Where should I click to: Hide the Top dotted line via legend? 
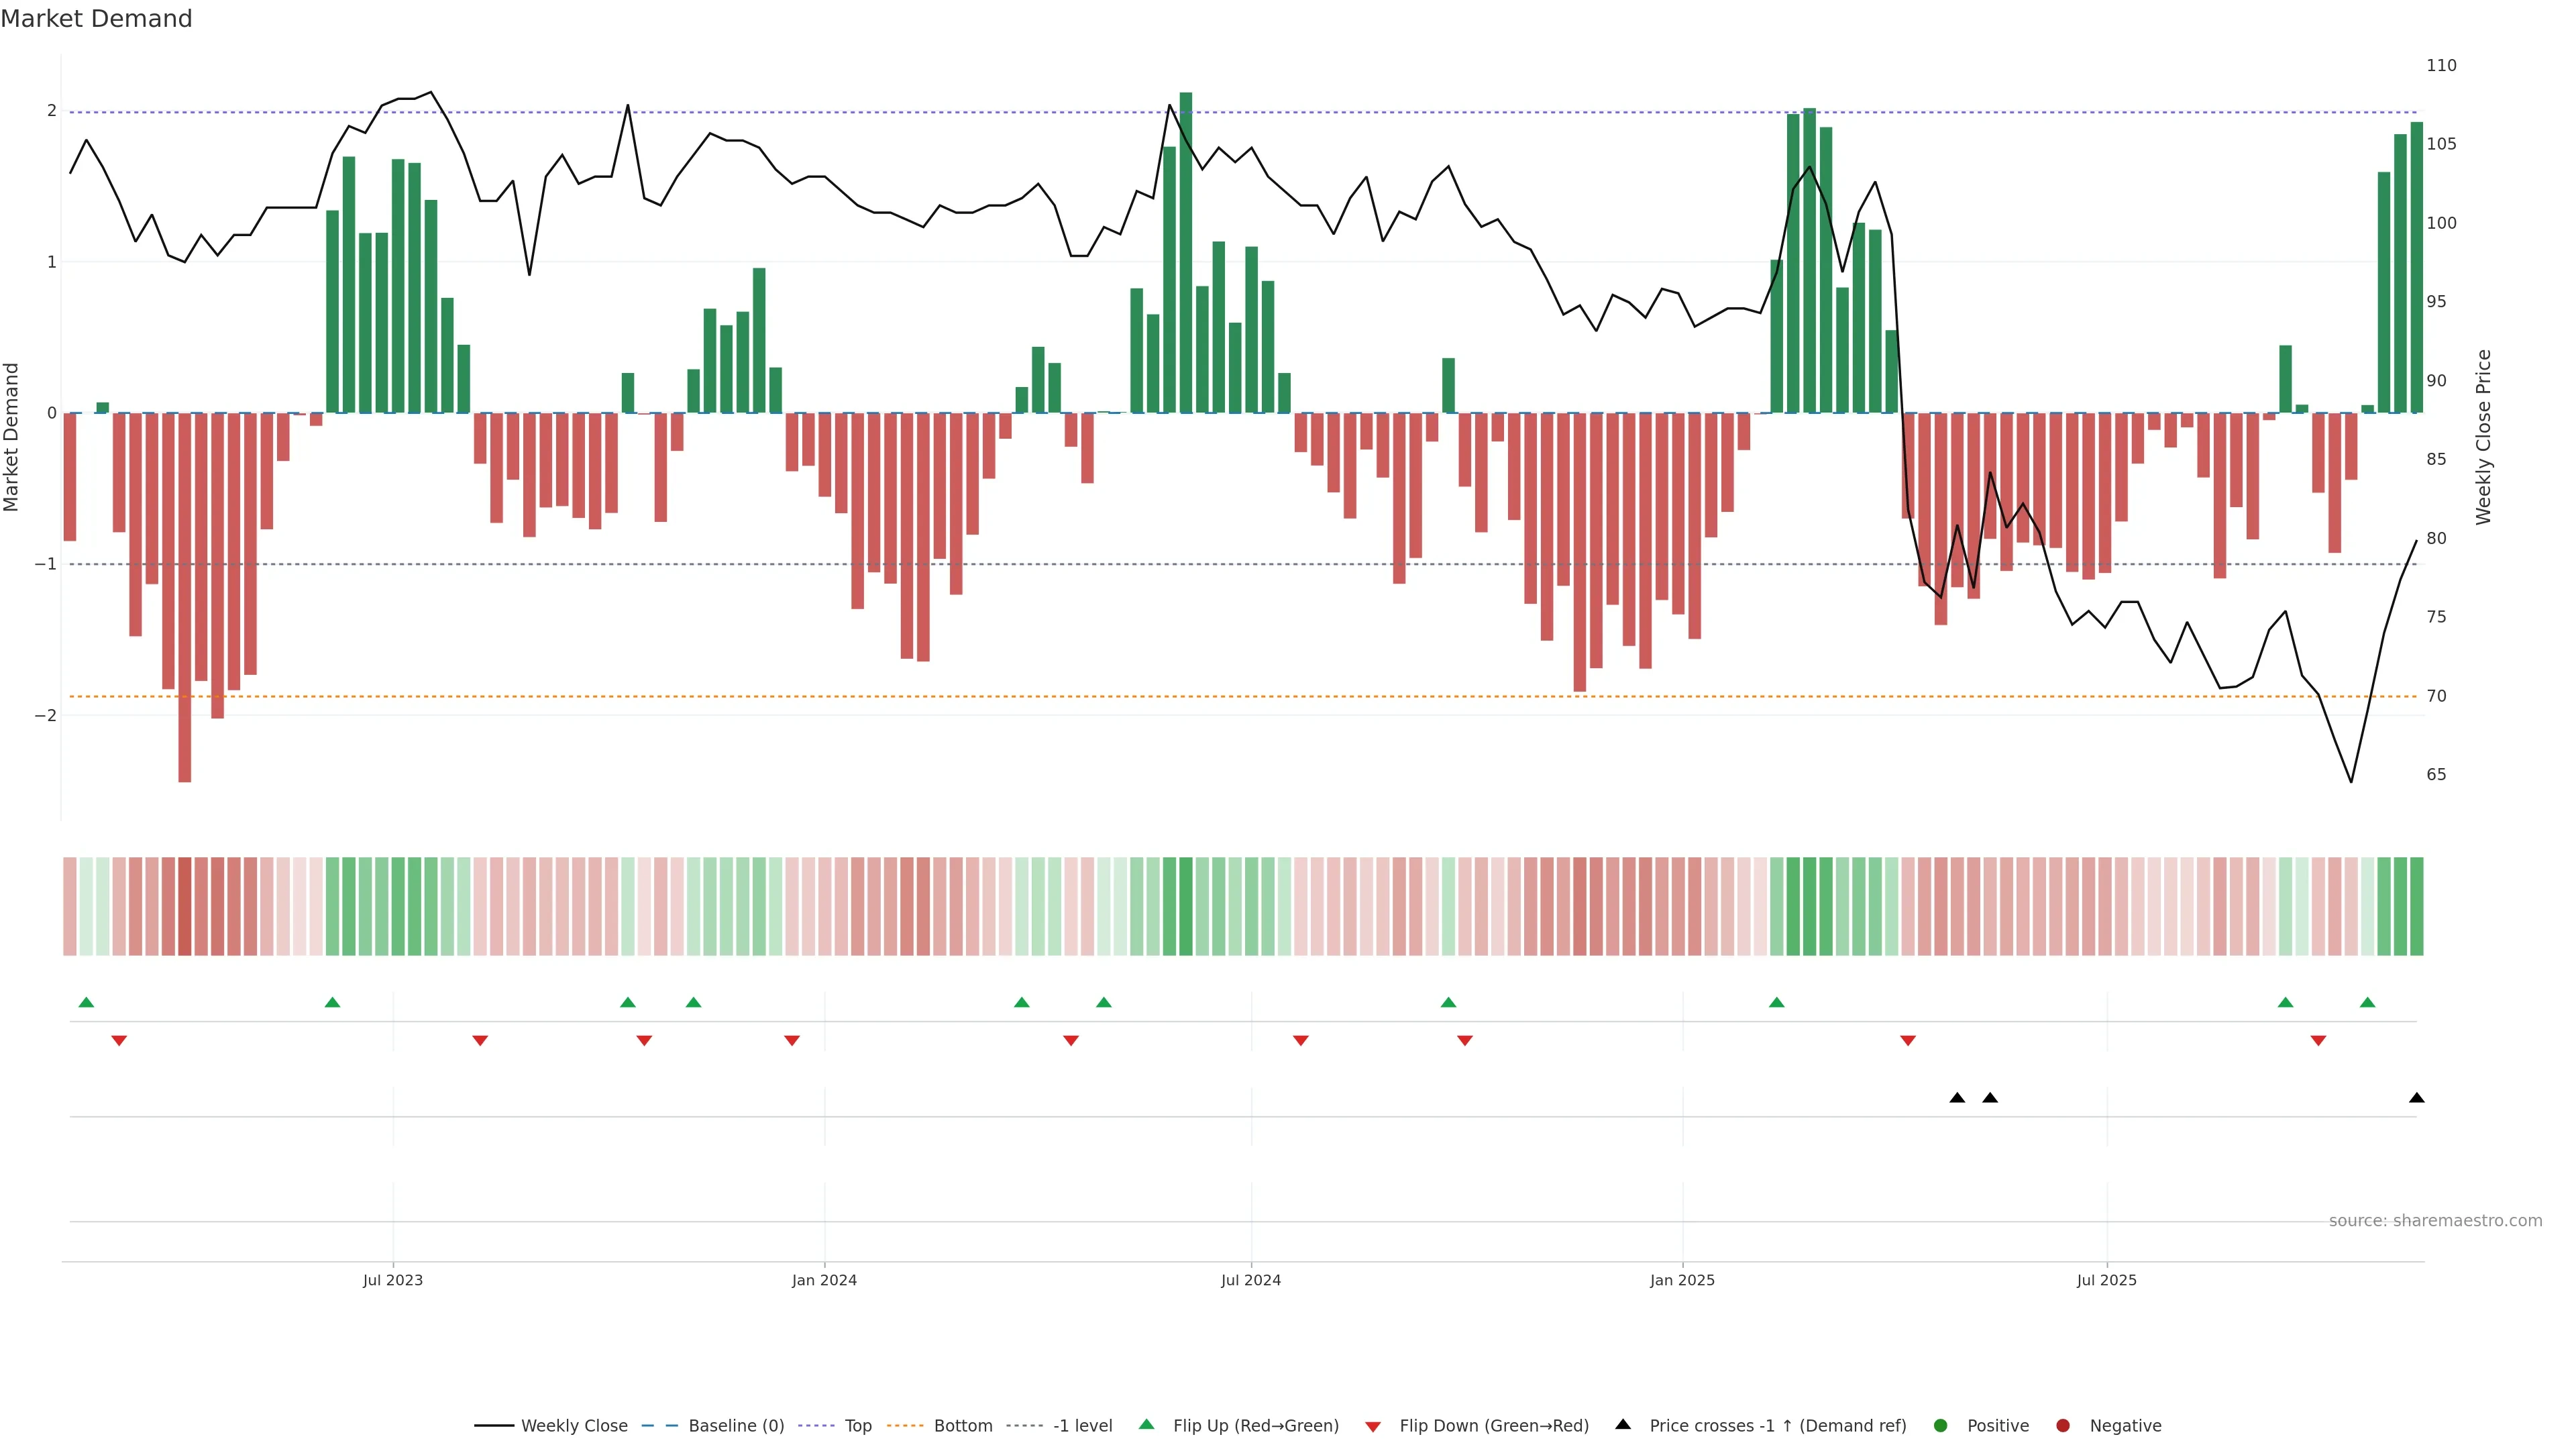857,1426
